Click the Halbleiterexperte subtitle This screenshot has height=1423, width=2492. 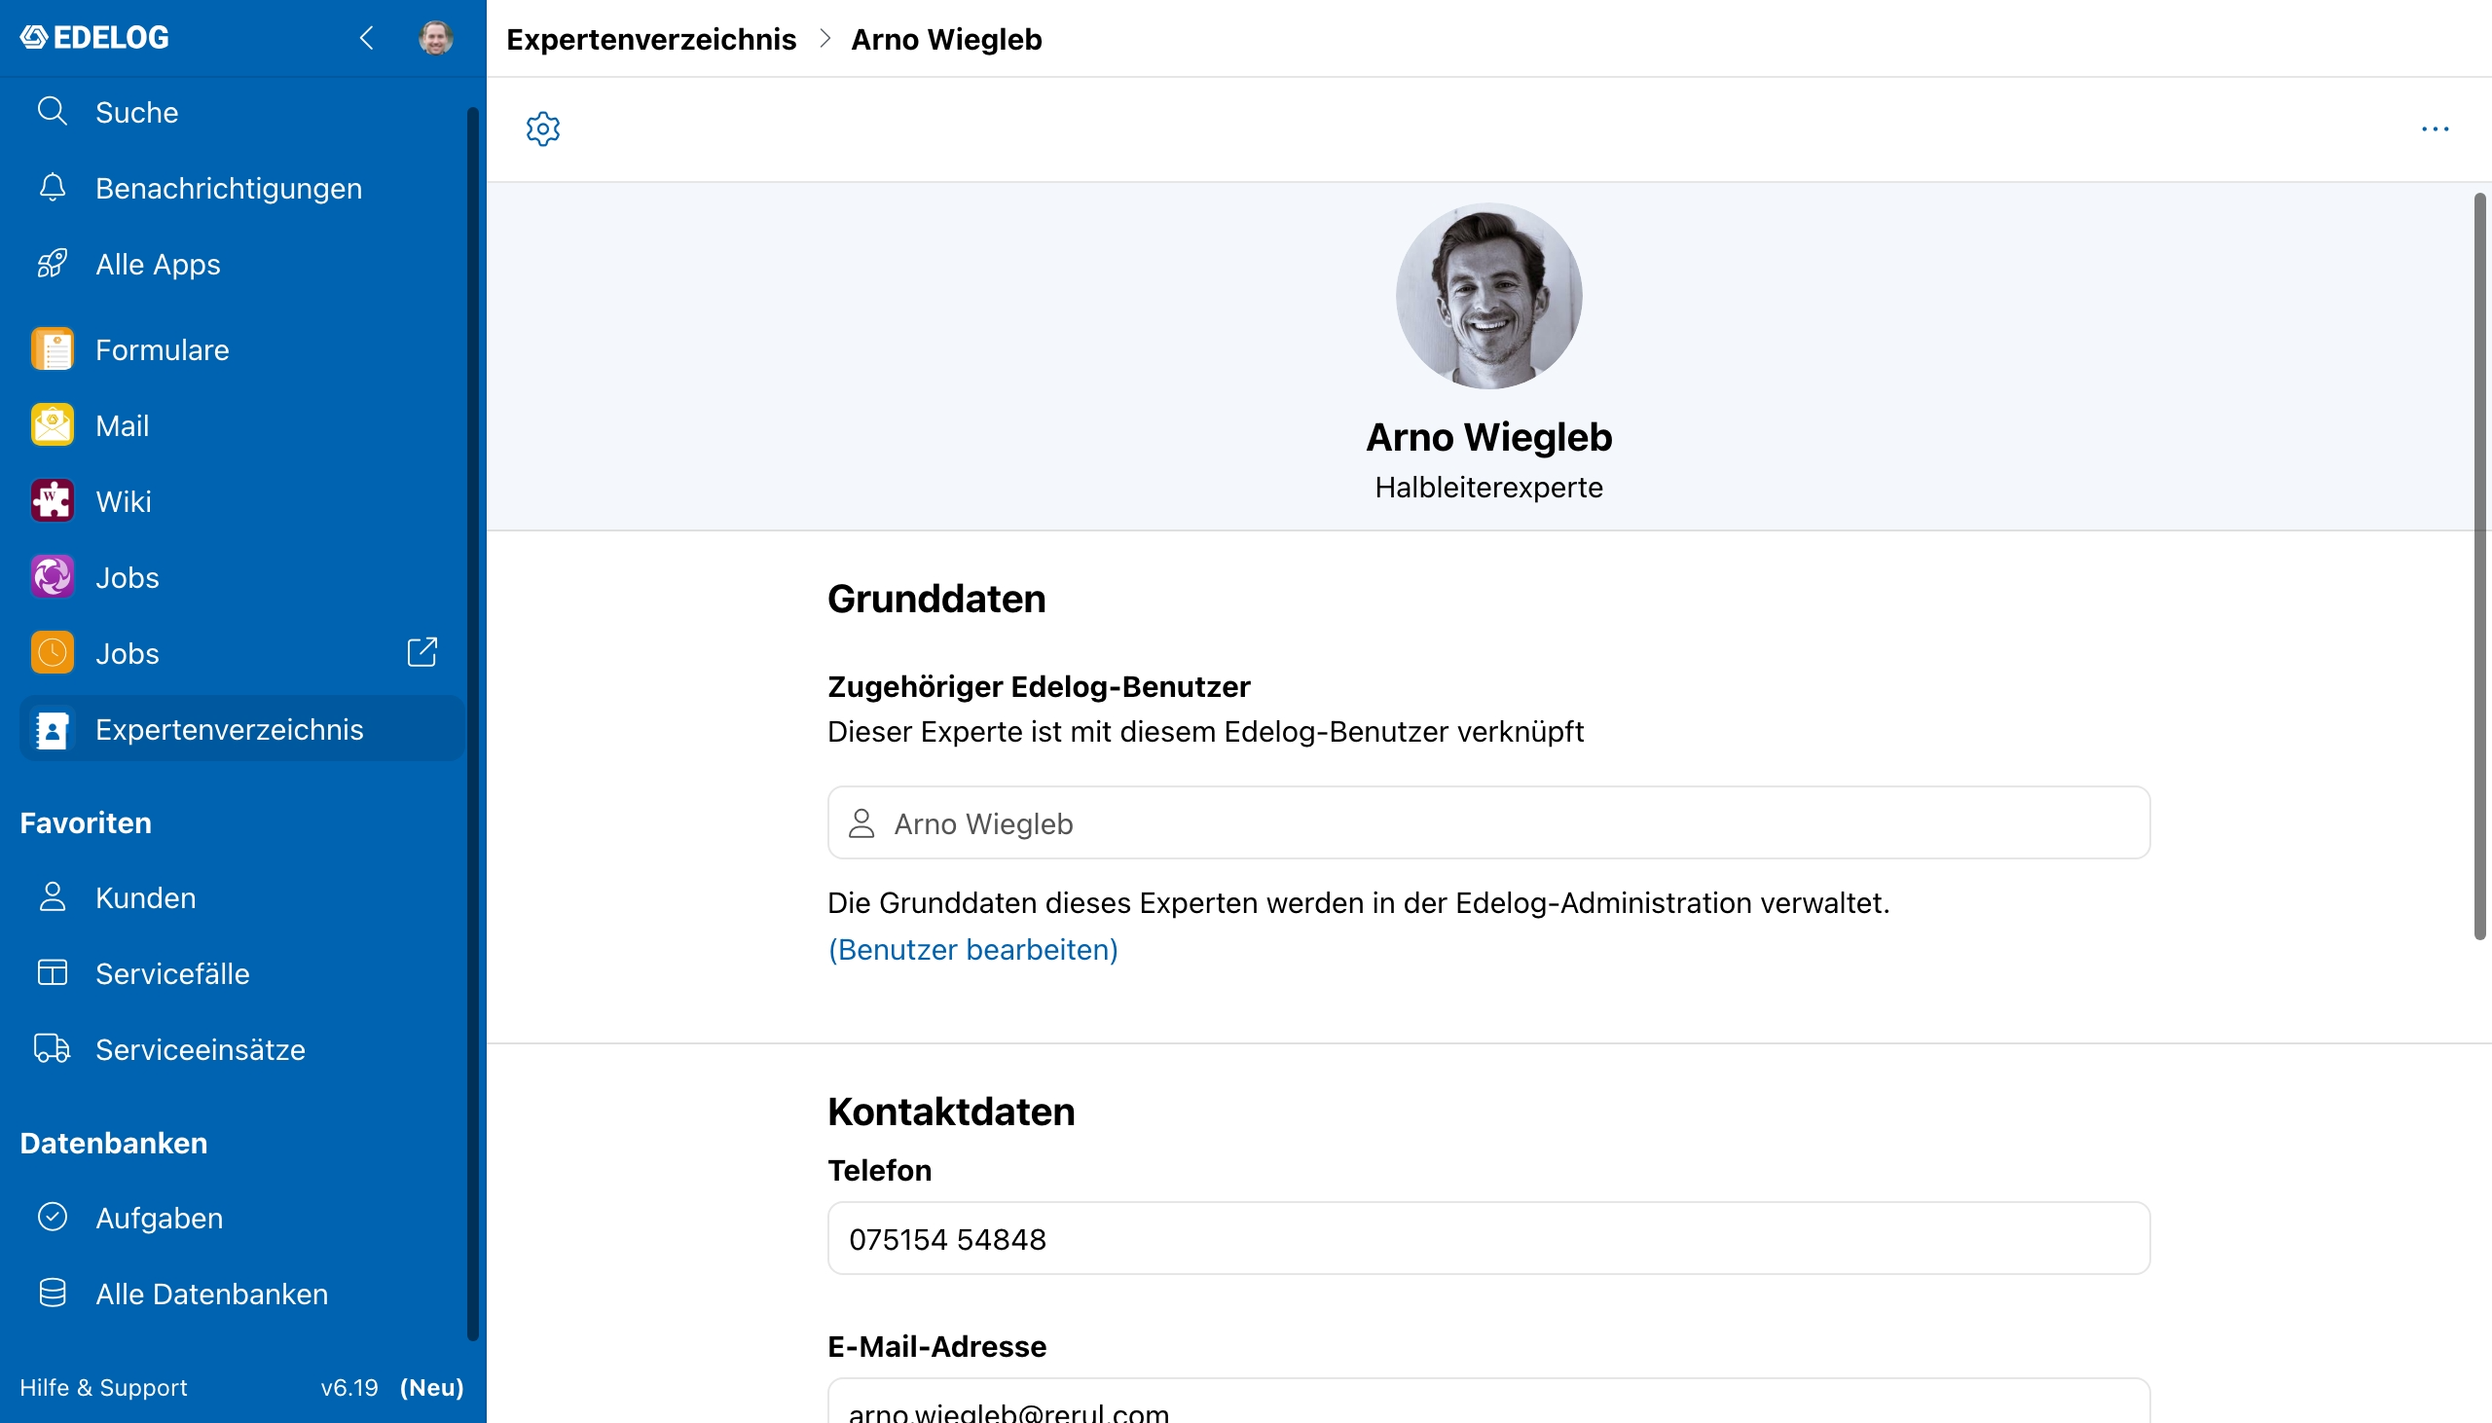(1488, 487)
